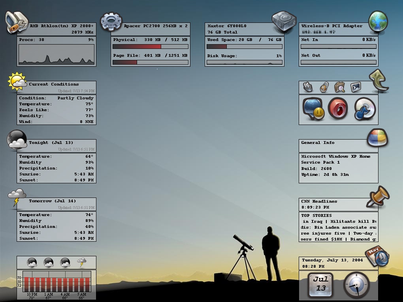This screenshot has width=403, height=302.
Task: Click the 'Tonight (Jul 13)' heading
Action: coord(51,143)
